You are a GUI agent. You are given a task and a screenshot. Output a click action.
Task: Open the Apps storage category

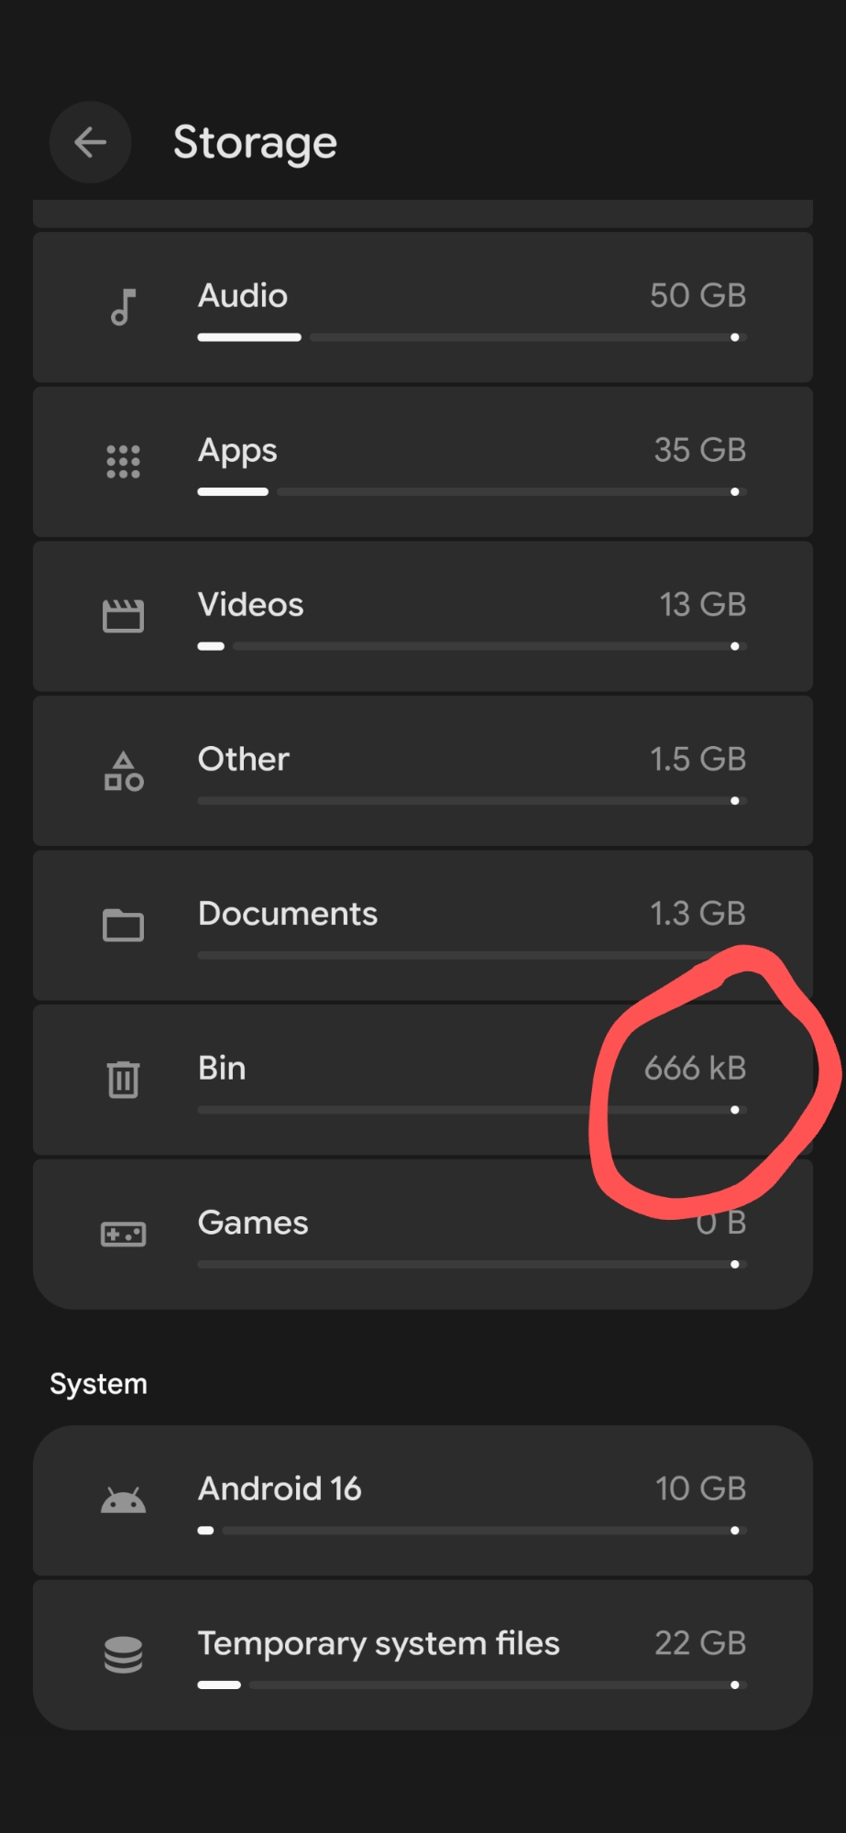pyautogui.click(x=237, y=451)
